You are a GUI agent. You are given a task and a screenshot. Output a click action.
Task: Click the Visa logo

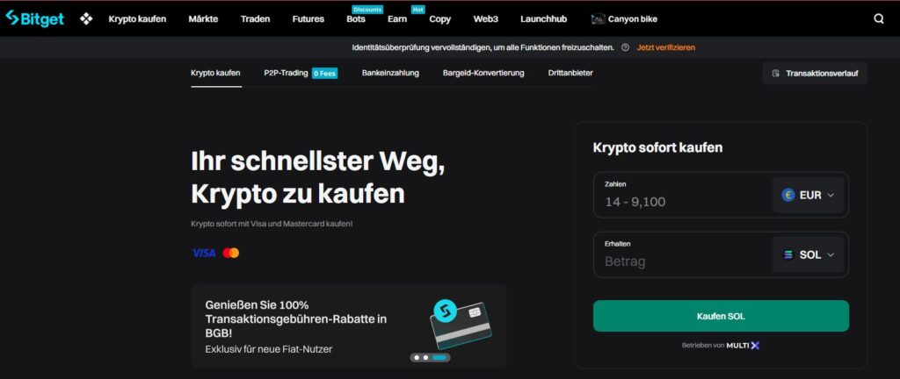(x=204, y=253)
